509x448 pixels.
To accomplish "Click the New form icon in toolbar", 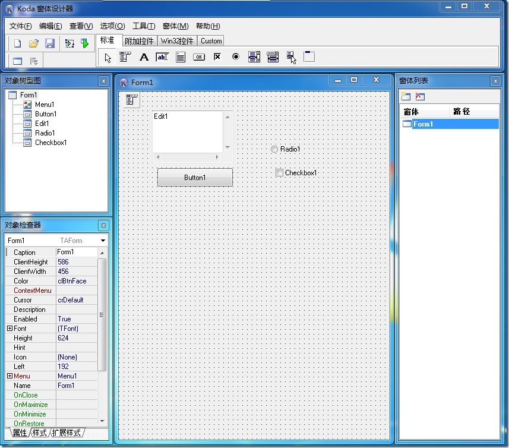I will click(x=18, y=43).
